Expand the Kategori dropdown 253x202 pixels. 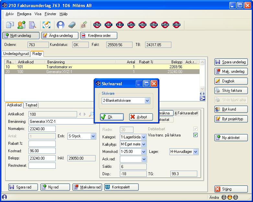point(144,137)
